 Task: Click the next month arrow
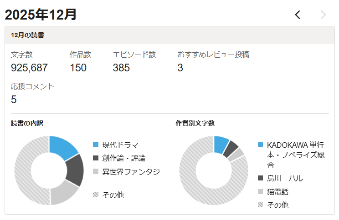(x=324, y=15)
